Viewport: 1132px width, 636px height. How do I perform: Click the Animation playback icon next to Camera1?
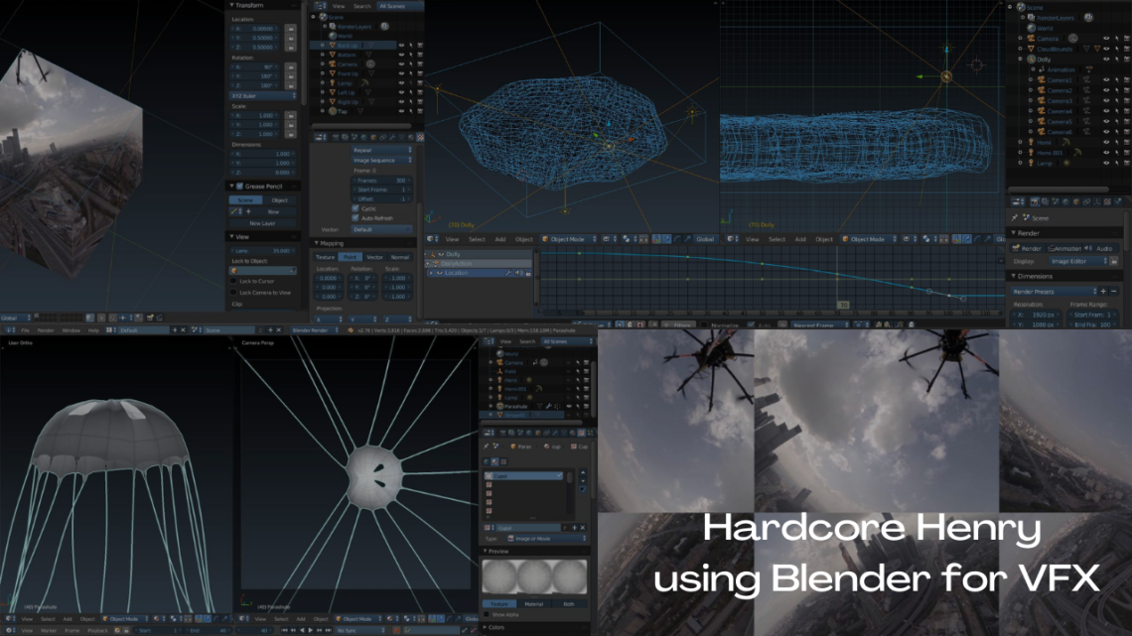click(1085, 81)
